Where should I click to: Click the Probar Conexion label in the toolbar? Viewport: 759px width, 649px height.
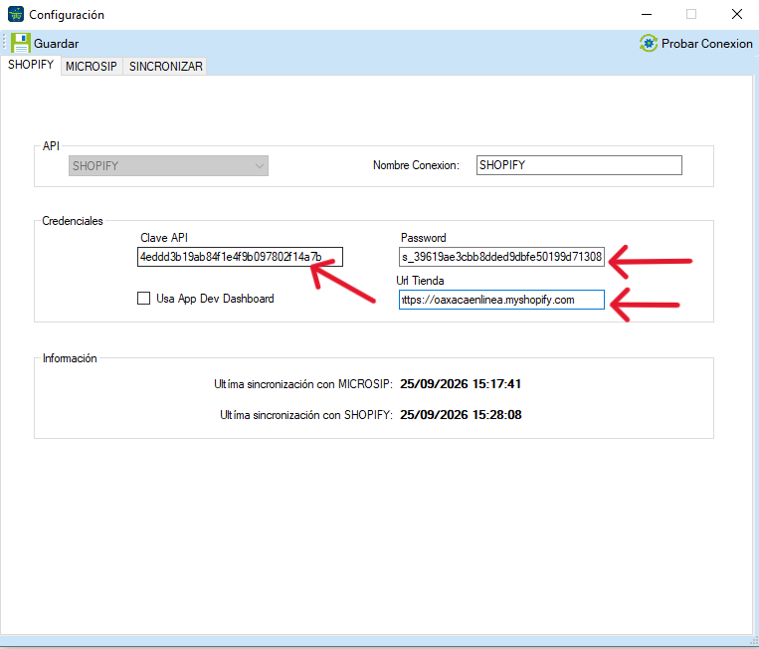point(706,44)
